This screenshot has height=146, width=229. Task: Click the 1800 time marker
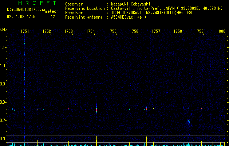click(221, 31)
